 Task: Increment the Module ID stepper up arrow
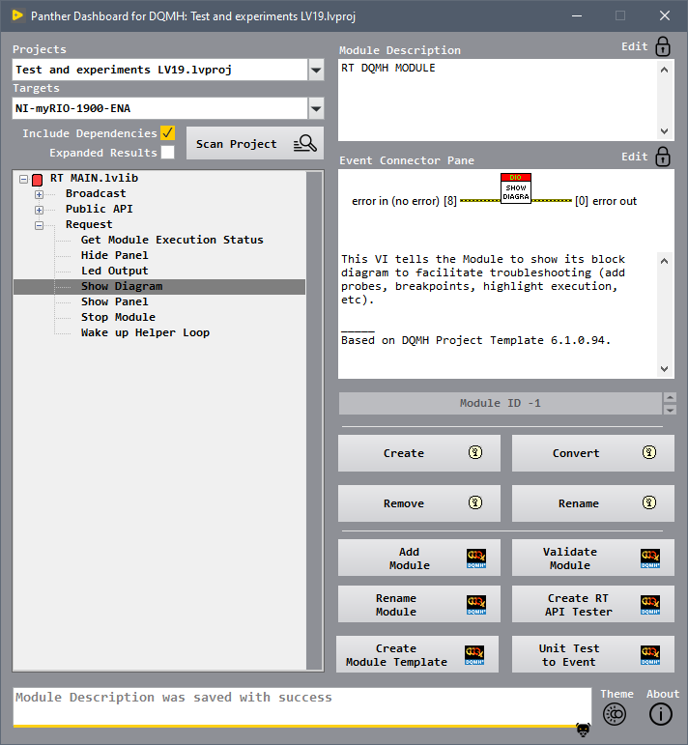(670, 398)
